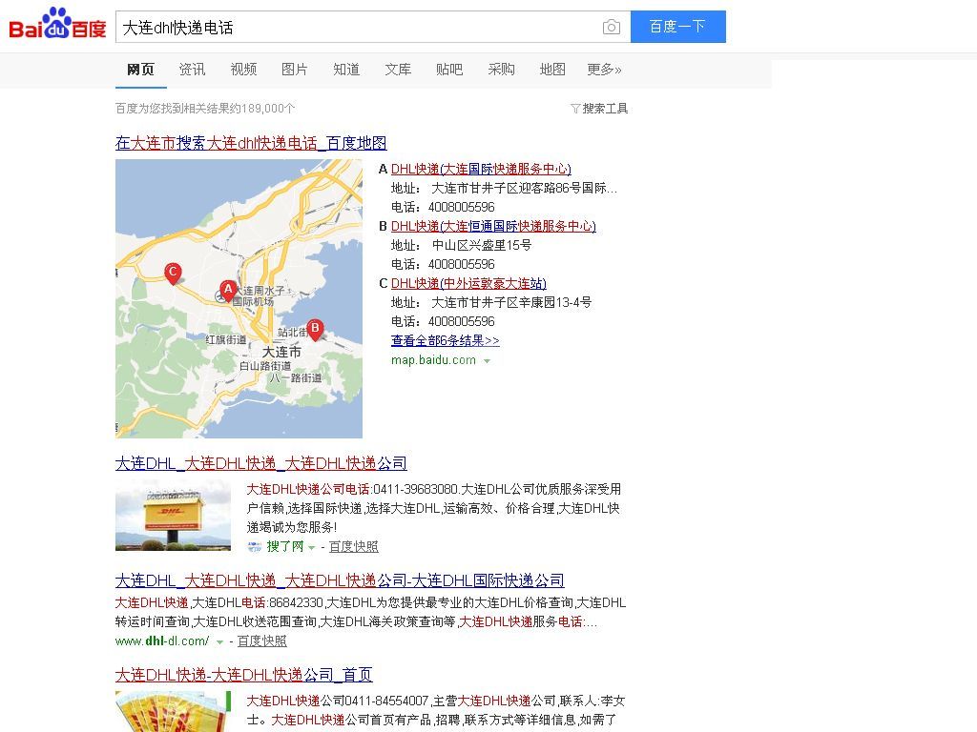
Task: Click address 大连市甘井子区迎客路86号国际...
Action: point(524,189)
